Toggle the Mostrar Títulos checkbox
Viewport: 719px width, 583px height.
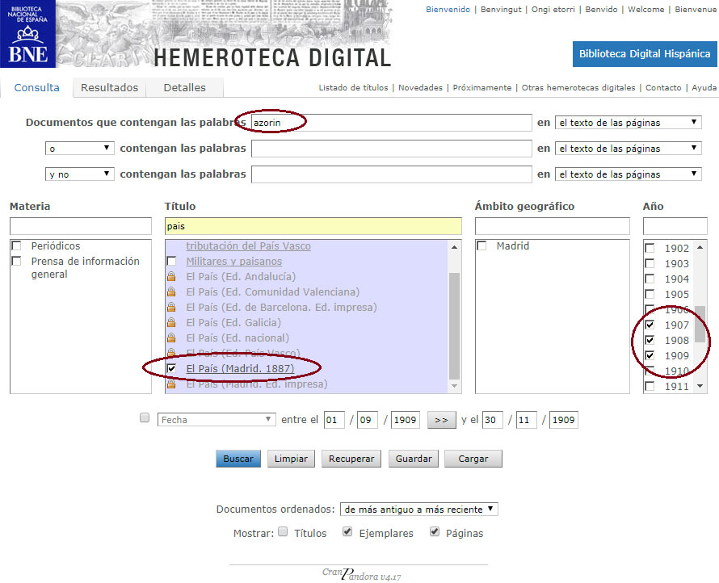(283, 531)
